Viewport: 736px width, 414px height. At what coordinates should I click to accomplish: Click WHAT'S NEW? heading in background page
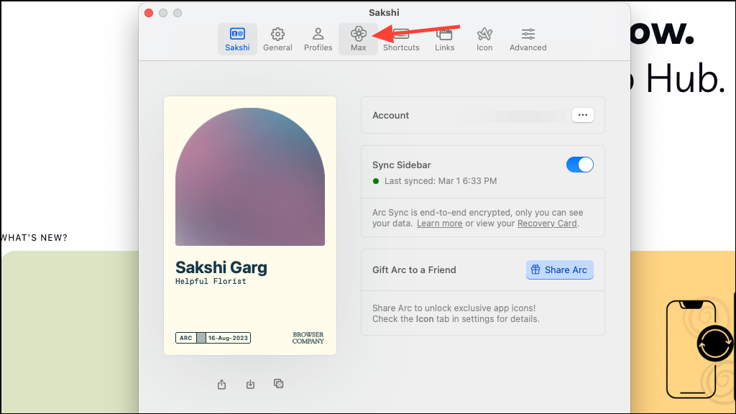[34, 238]
